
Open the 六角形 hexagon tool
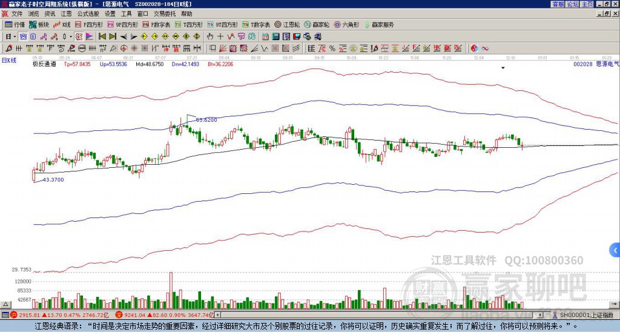347,24
